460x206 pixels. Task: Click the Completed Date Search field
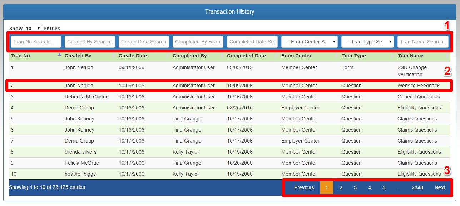click(252, 42)
